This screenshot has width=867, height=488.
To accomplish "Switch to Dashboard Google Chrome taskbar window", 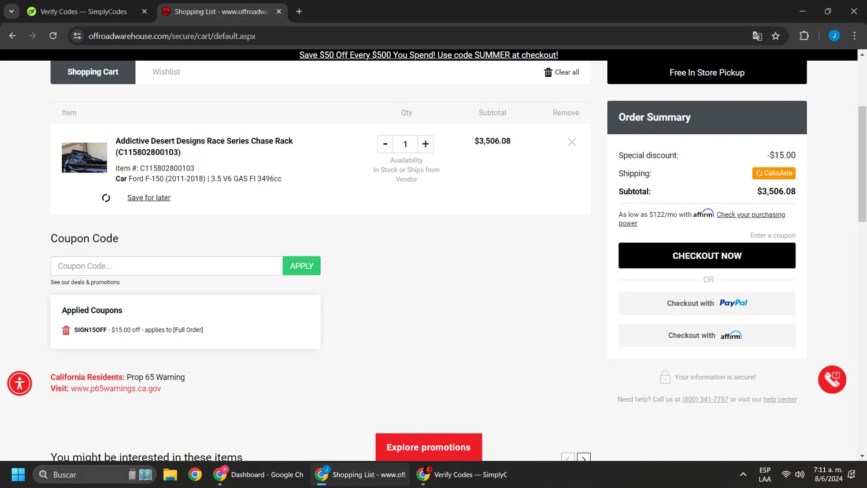I will 258,475.
